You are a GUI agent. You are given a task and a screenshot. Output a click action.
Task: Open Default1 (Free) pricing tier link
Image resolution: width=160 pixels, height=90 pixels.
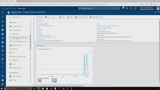(x=101, y=29)
